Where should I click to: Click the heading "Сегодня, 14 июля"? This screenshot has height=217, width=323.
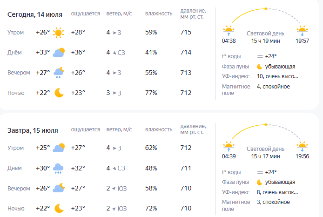35,14
